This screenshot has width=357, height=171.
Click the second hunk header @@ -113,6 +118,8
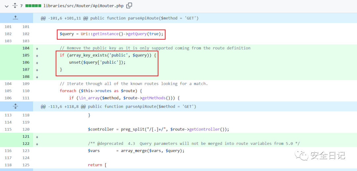click(118, 107)
